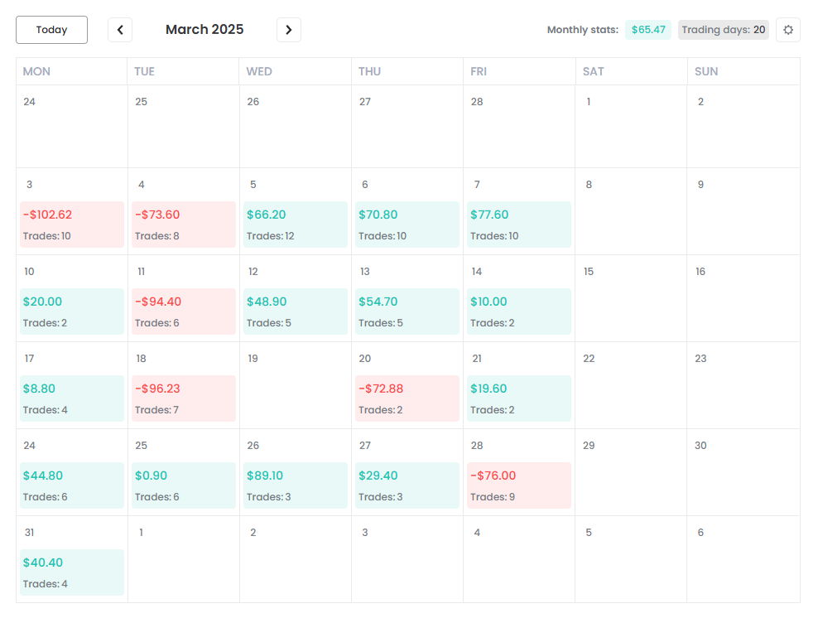Open March 18 loss entry -$96.23
The height and width of the screenshot is (623, 818).
pos(184,398)
